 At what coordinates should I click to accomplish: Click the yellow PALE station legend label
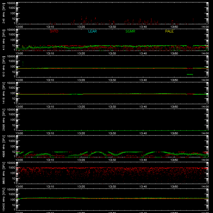click(169, 31)
